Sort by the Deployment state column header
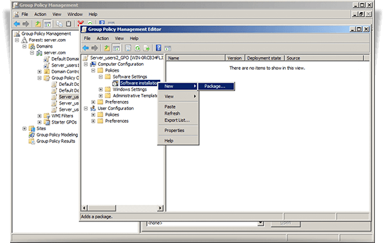The image size is (385, 243). 265,58
